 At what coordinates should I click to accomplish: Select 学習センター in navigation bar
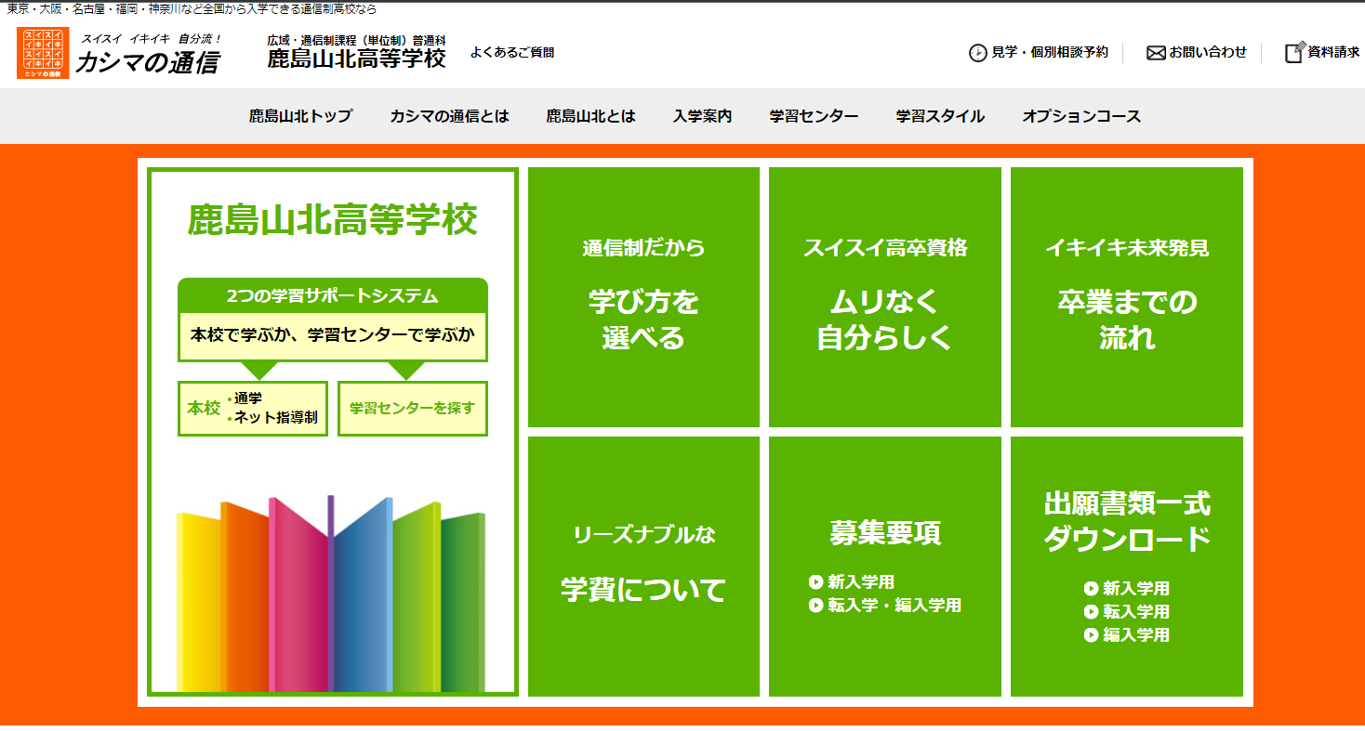[x=814, y=116]
